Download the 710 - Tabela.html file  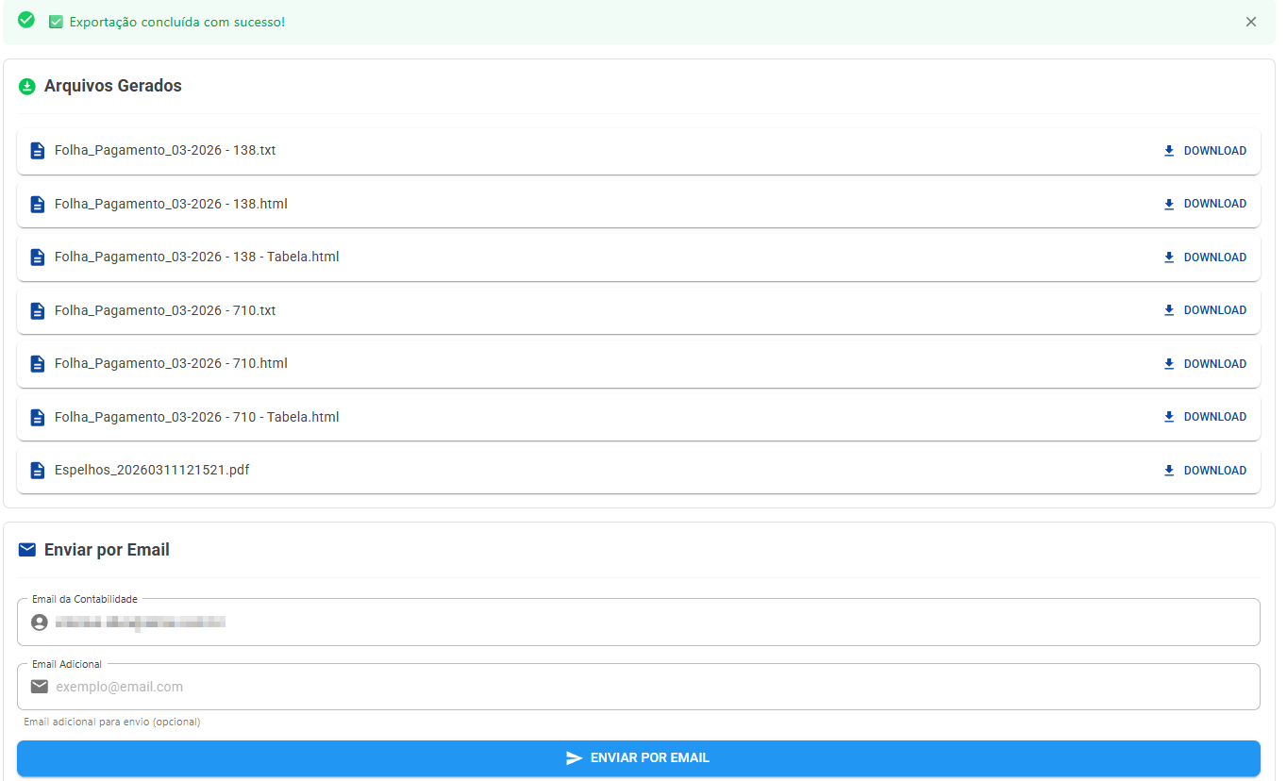1205,417
